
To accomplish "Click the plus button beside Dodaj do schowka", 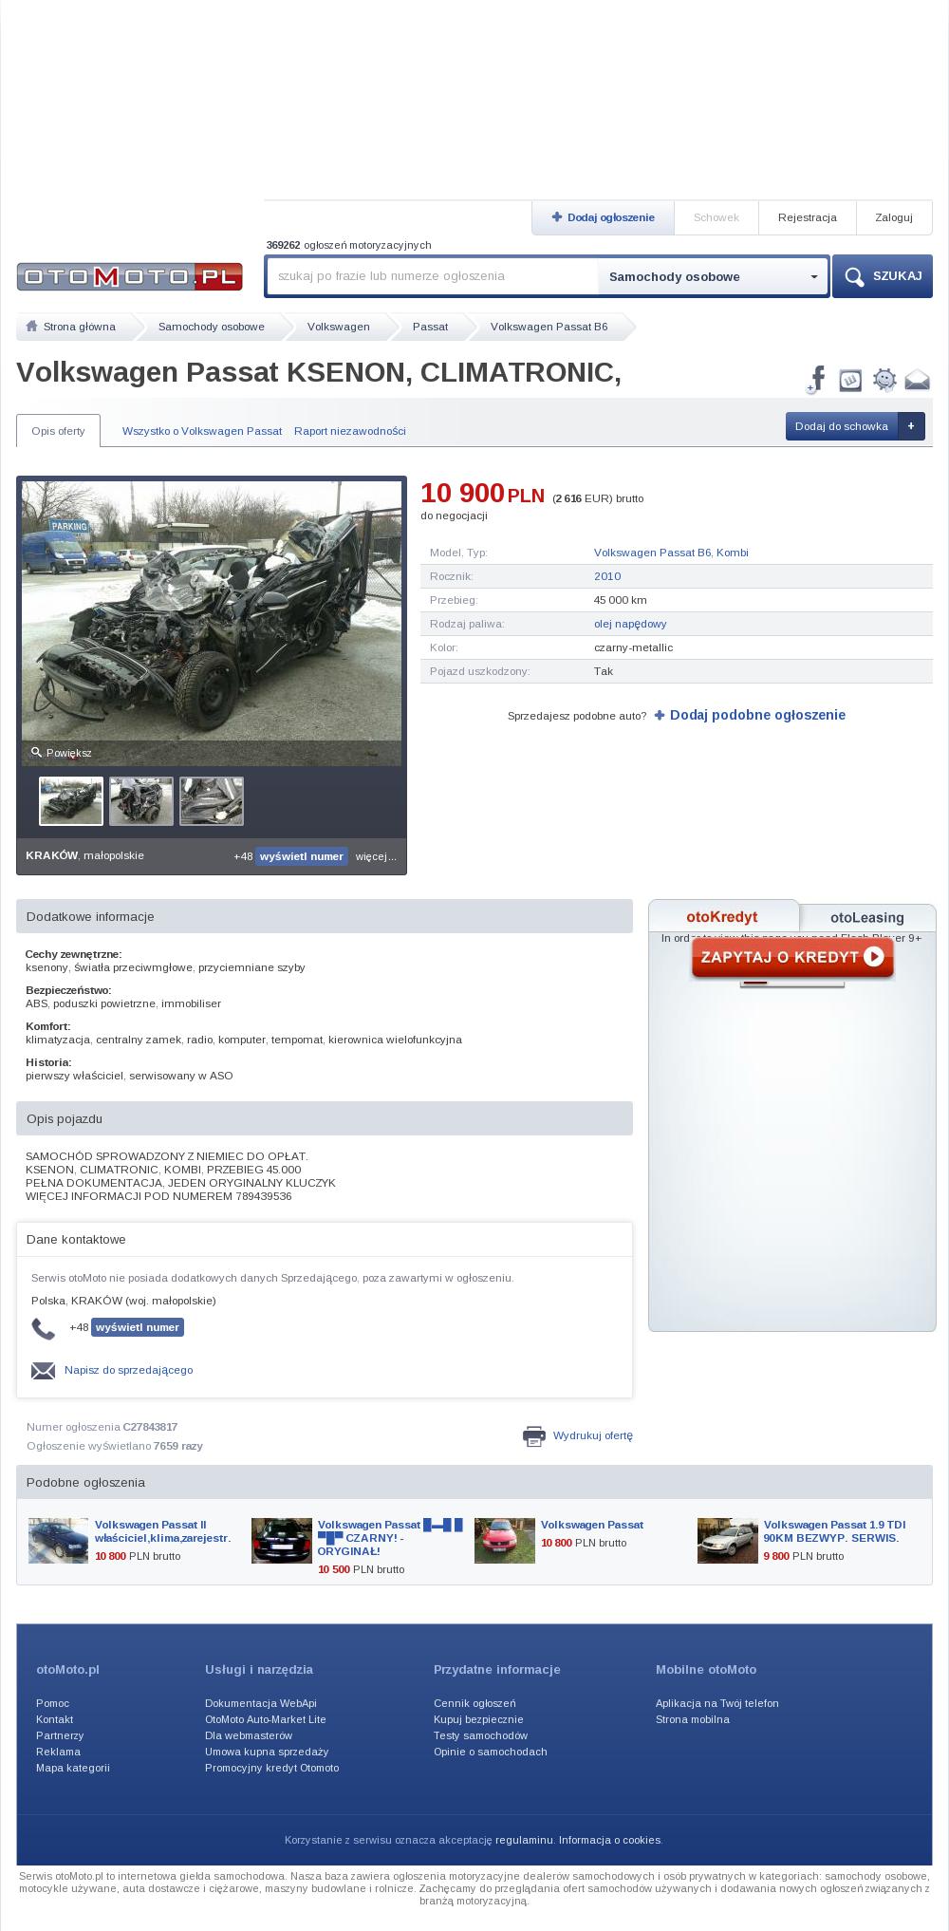I will pos(911,426).
